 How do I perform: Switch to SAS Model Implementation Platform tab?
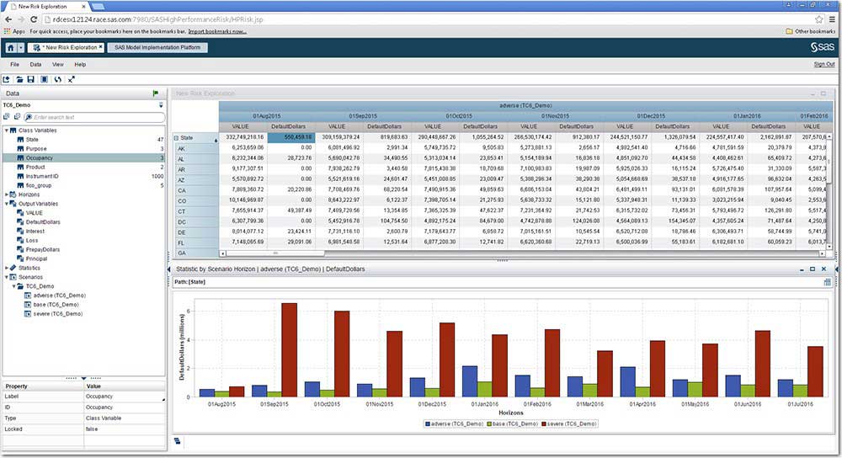coord(157,47)
